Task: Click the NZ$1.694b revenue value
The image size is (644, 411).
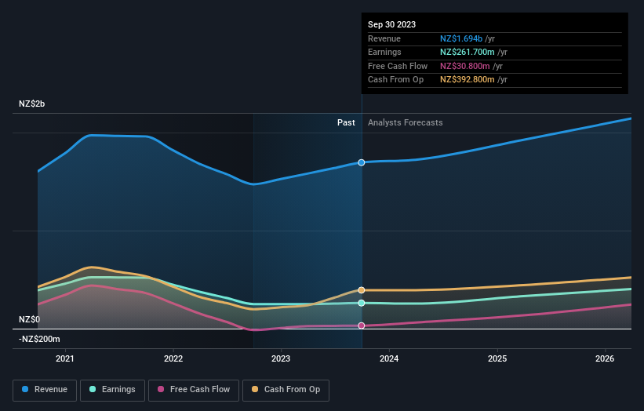Action: click(461, 38)
